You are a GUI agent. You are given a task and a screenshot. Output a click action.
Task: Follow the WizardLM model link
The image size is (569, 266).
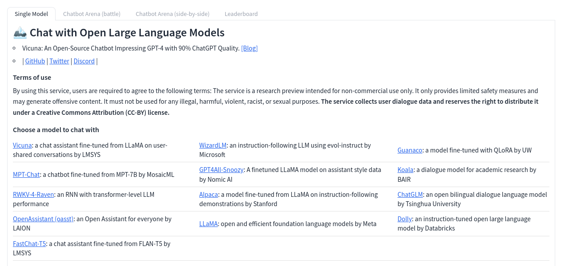point(213,145)
